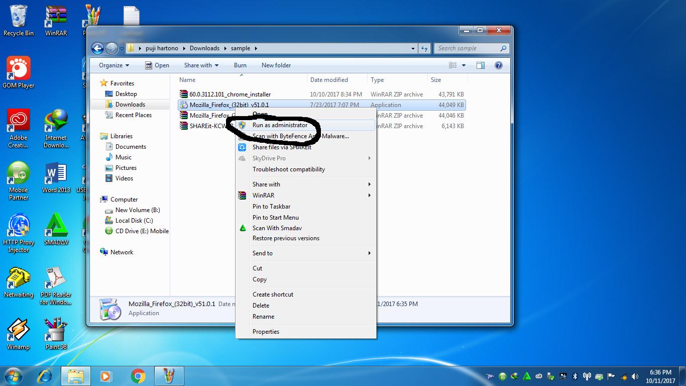Launch Google Chrome from the taskbar
The height and width of the screenshot is (386, 686).
(138, 375)
